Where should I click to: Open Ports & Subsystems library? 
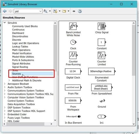tap(23, 60)
